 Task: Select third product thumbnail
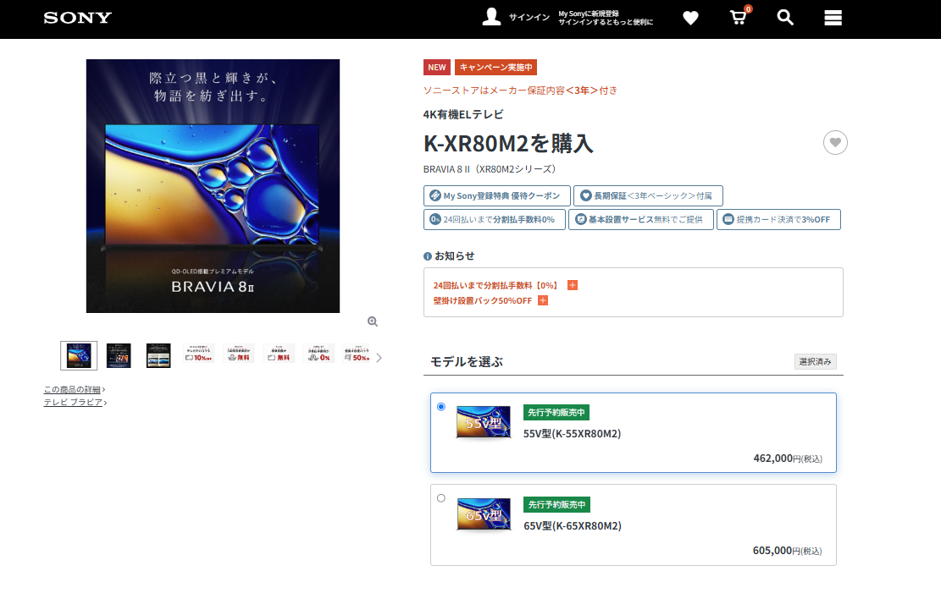pyautogui.click(x=158, y=355)
